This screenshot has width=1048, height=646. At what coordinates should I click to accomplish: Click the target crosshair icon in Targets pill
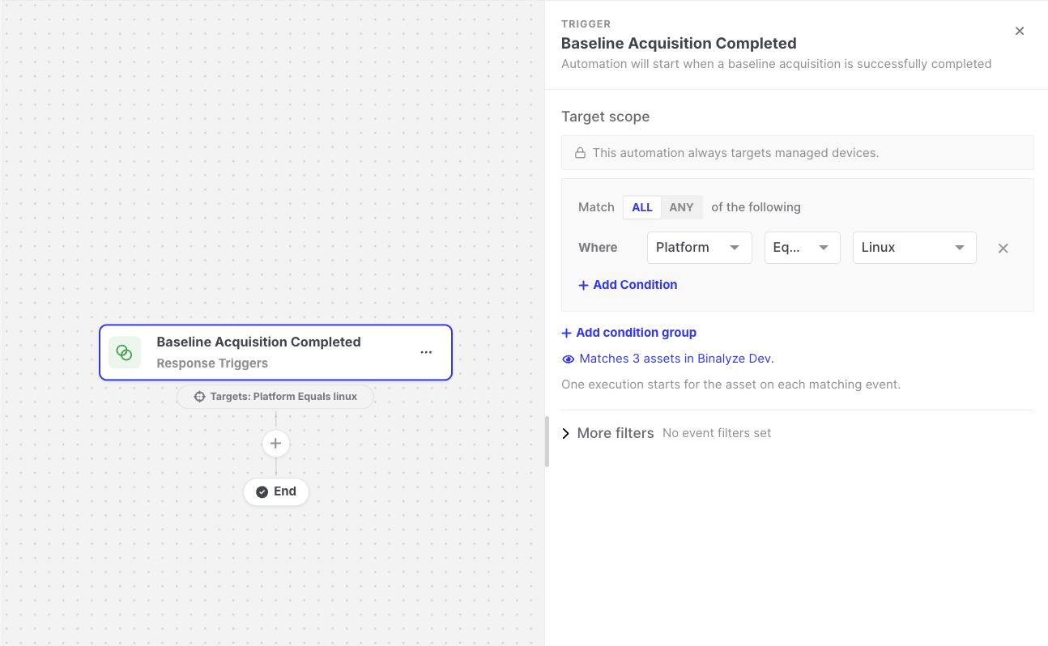tap(199, 397)
